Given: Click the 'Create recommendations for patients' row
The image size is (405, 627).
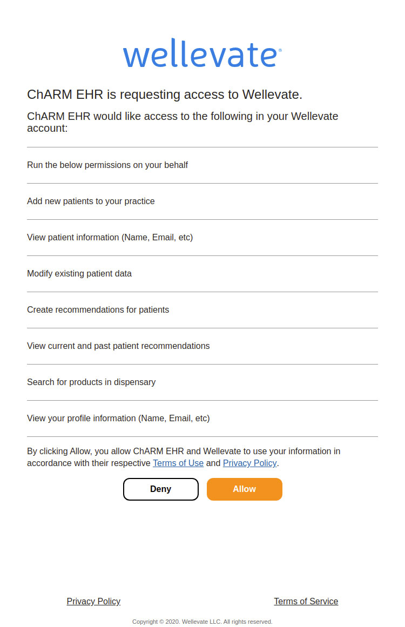Looking at the screenshot, I should click(98, 309).
